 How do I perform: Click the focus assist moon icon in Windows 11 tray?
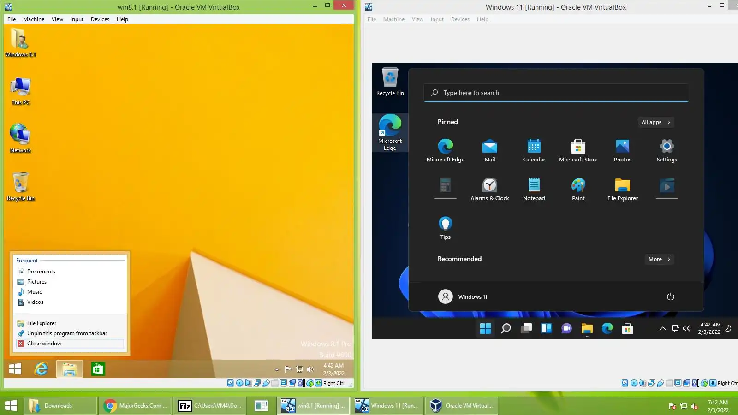click(x=728, y=328)
